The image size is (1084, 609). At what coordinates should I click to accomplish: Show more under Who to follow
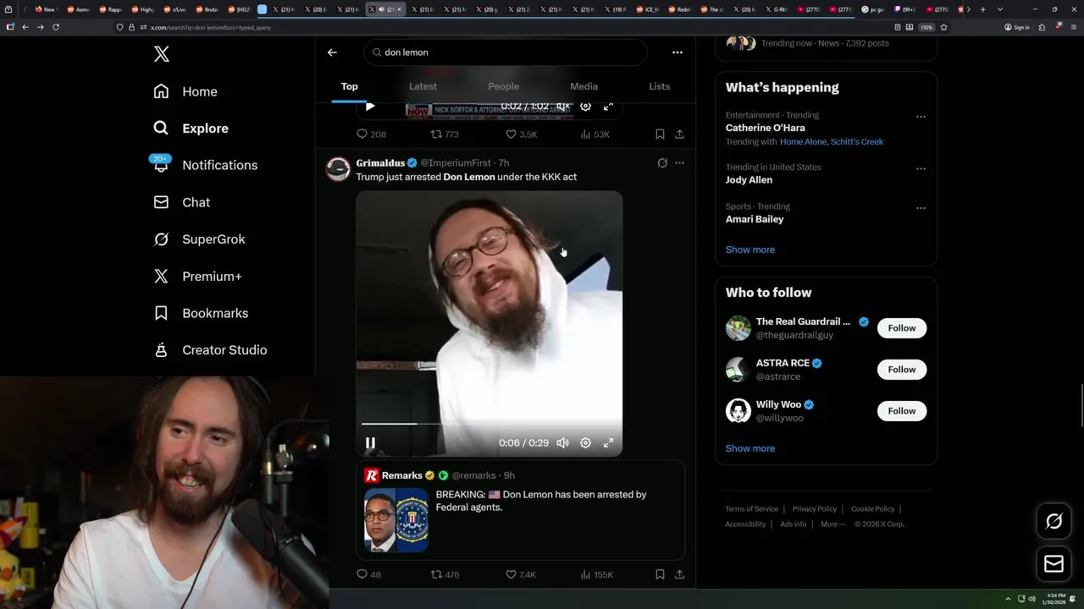(749, 448)
